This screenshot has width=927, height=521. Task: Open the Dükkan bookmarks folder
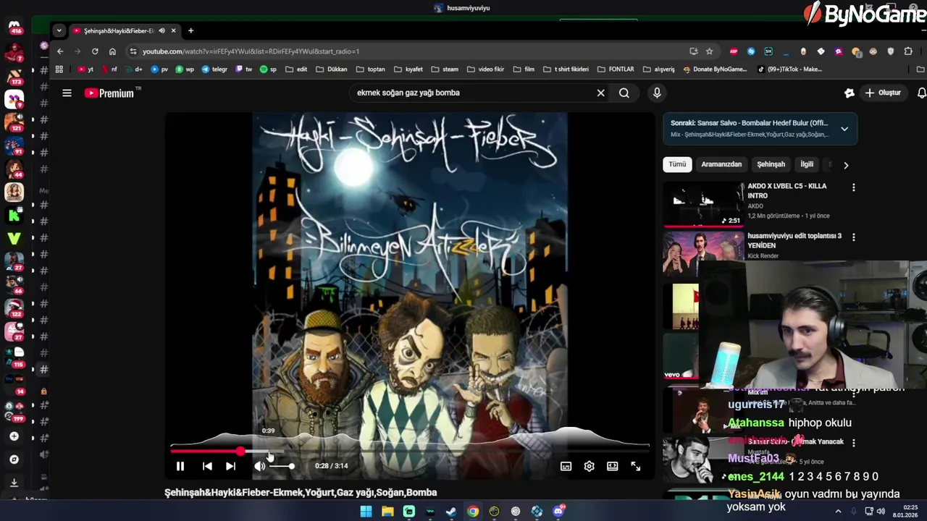click(x=332, y=69)
